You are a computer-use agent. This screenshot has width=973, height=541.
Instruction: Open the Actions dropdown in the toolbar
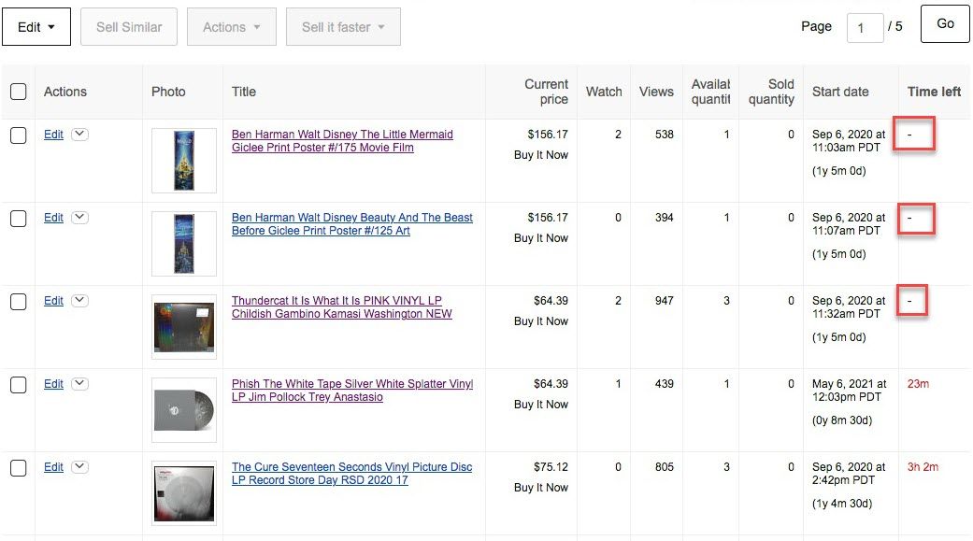click(x=232, y=27)
